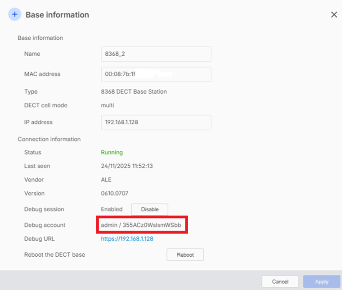The image size is (342, 290).
Task: Click the Connection information section heading
Action: coord(49,139)
